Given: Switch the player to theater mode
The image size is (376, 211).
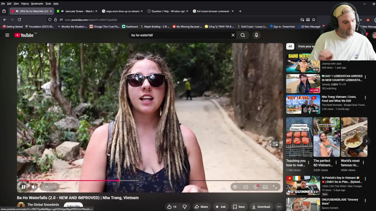Looking at the screenshot, I should (265, 187).
